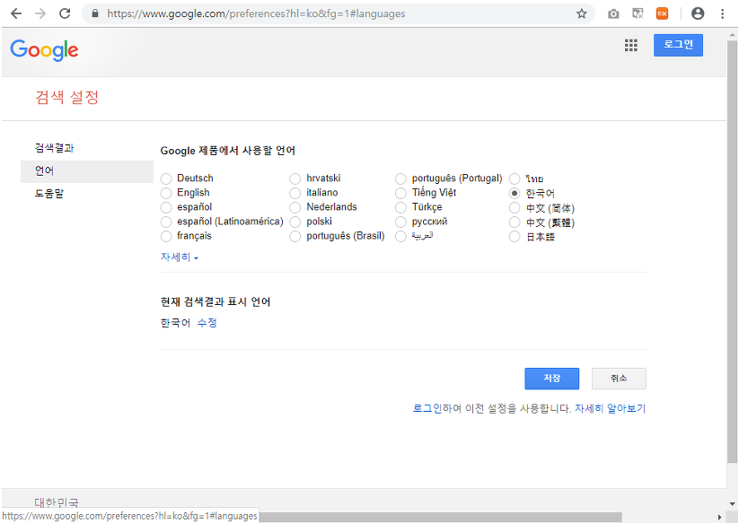This screenshot has width=739, height=523.
Task: Click the vertical scrollbar thumb
Action: click(x=732, y=252)
